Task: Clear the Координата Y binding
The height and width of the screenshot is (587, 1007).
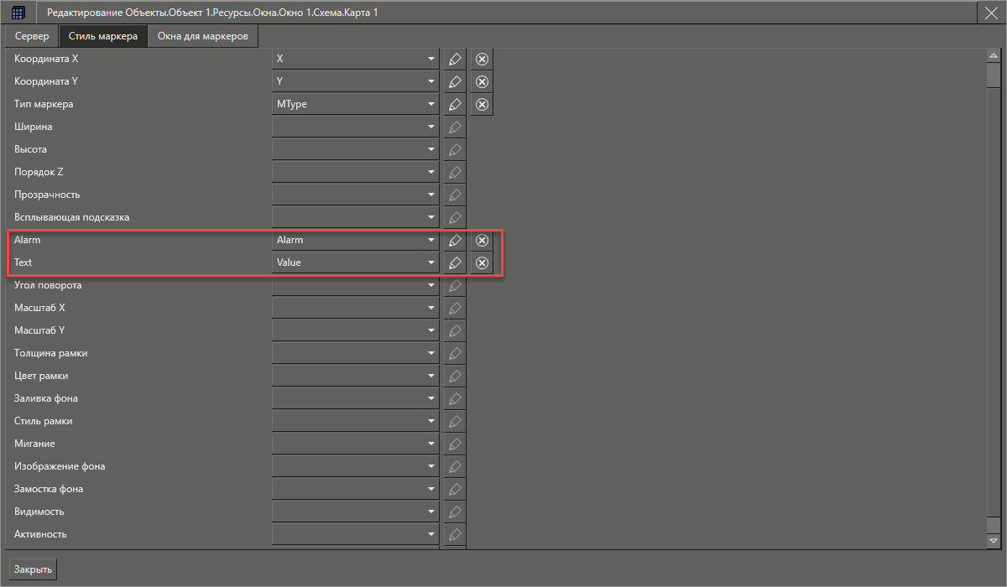Action: pos(482,82)
